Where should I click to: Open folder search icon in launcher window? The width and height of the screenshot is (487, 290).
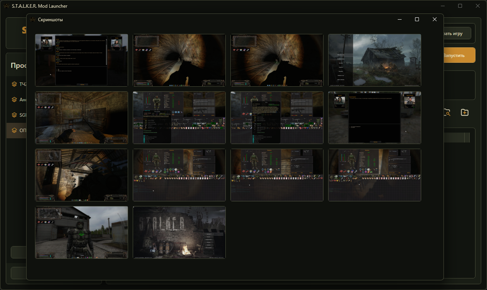[447, 112]
